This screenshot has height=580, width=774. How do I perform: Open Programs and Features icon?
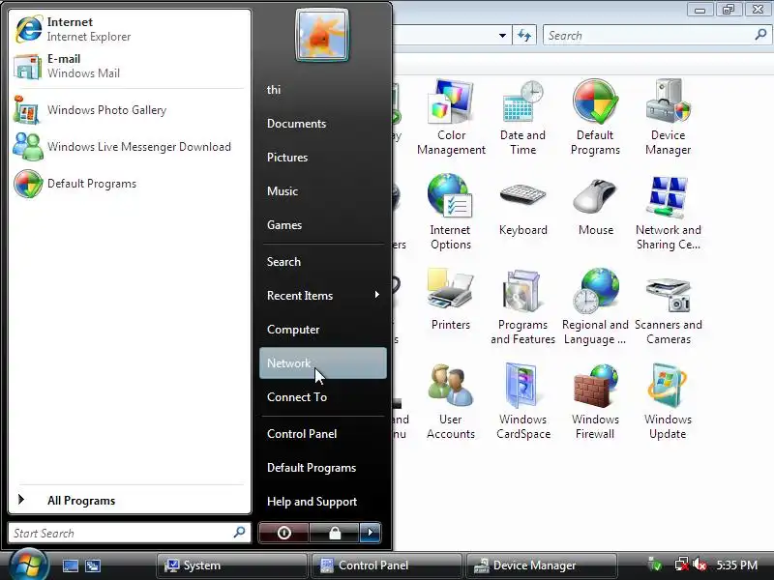(522, 306)
